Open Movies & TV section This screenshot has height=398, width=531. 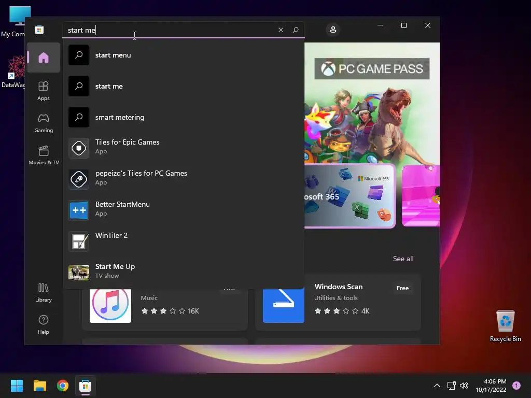[x=44, y=155]
